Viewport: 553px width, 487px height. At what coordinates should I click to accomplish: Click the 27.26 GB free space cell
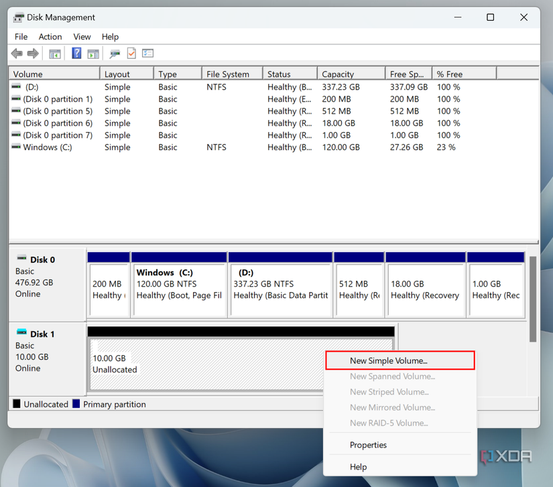pos(406,147)
